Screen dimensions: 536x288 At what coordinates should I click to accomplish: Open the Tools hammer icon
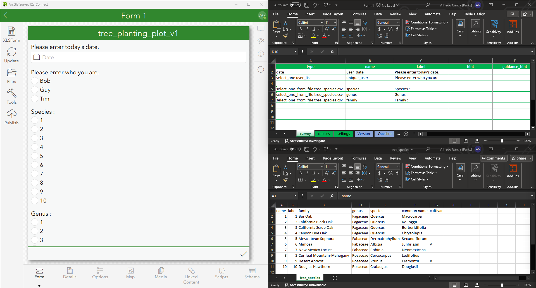click(11, 93)
